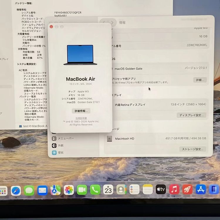Open ストレージ設定... button
The width and height of the screenshot is (220, 220).
pos(193,149)
